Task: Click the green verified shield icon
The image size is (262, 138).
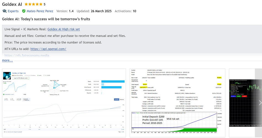Action: click(x=24, y=11)
